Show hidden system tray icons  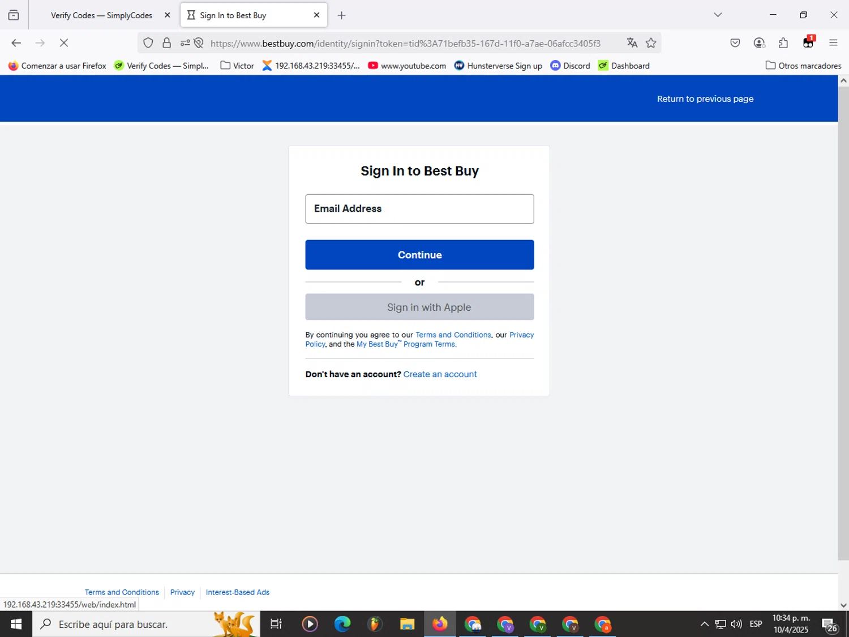[704, 624]
